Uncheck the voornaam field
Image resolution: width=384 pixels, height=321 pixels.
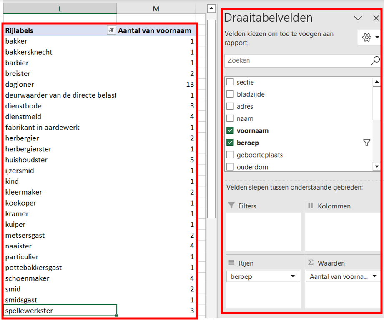click(x=230, y=130)
